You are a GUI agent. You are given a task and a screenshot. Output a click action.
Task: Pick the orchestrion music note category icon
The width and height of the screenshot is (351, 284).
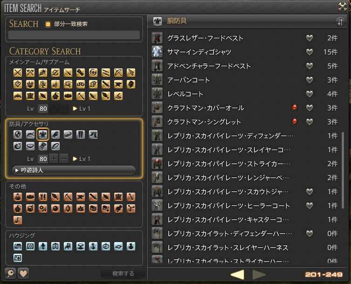[18, 219]
